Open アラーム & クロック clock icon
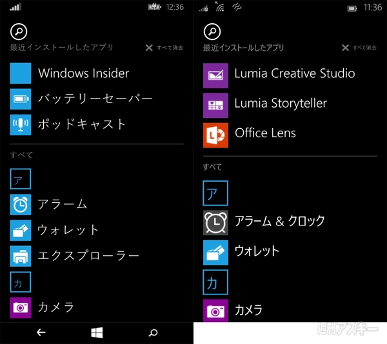The width and height of the screenshot is (387, 344). coord(215,223)
